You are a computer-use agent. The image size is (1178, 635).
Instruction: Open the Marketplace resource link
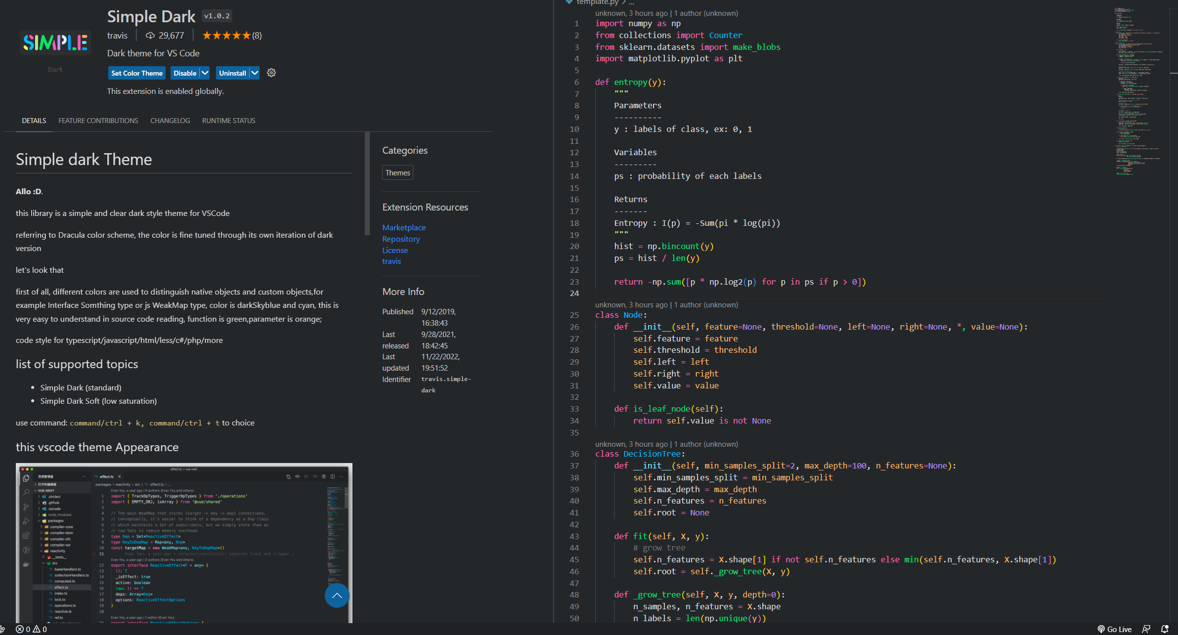click(x=404, y=227)
